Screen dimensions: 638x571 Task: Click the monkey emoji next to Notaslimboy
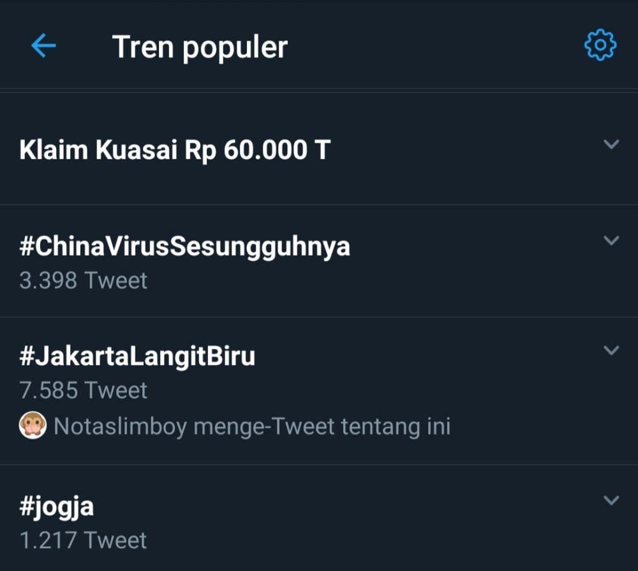[33, 425]
